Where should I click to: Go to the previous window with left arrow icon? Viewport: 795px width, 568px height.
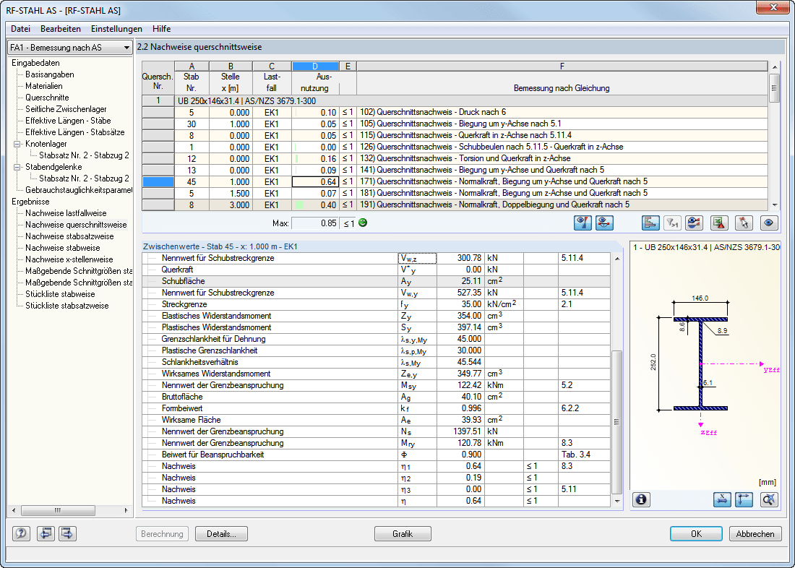(x=46, y=534)
